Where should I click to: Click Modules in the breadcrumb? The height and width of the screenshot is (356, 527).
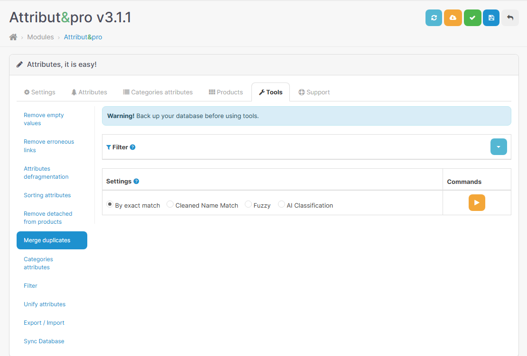40,37
